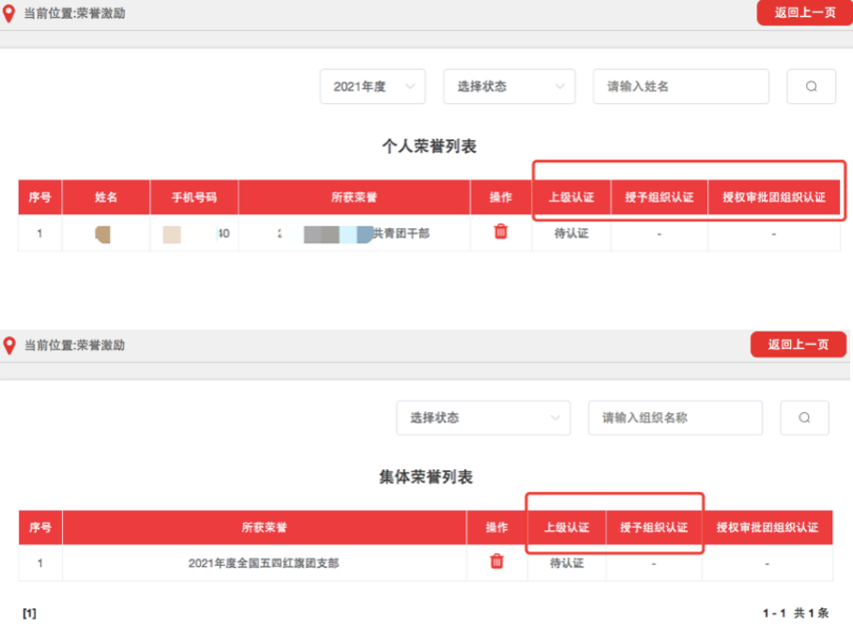This screenshot has height=644, width=853.
Task: Expand 选择状态 dropdown next to 2021年度
Action: tap(509, 86)
